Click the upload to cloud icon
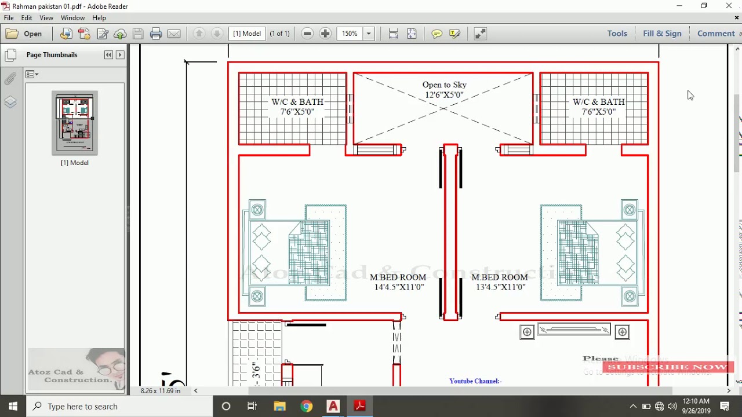 tap(120, 34)
